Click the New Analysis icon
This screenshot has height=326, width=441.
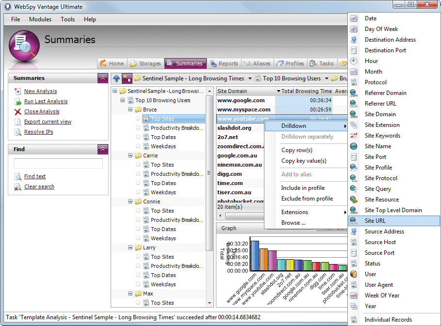click(18, 91)
